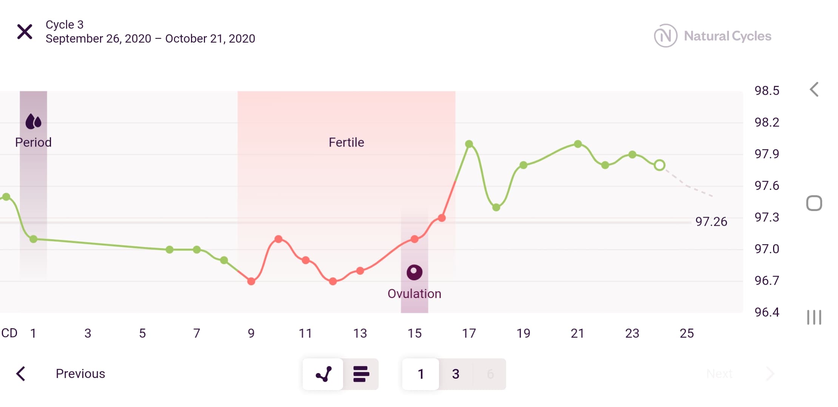Close the Cycle 3 graph view
This screenshot has width=838, height=407.
tap(25, 32)
